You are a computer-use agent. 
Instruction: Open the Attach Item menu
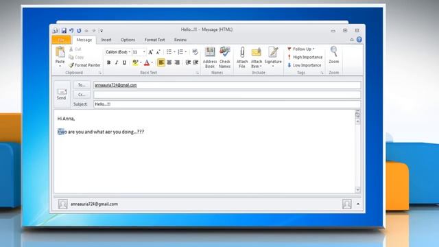(256, 58)
